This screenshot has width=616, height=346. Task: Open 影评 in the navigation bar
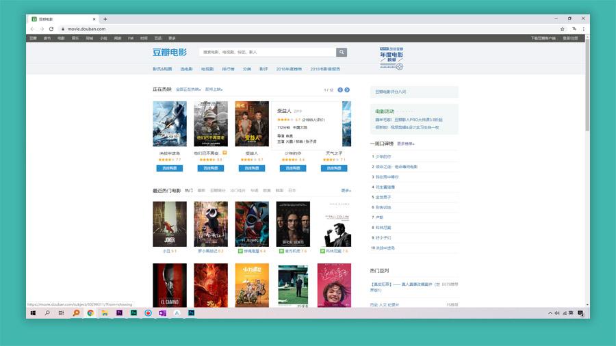point(264,69)
